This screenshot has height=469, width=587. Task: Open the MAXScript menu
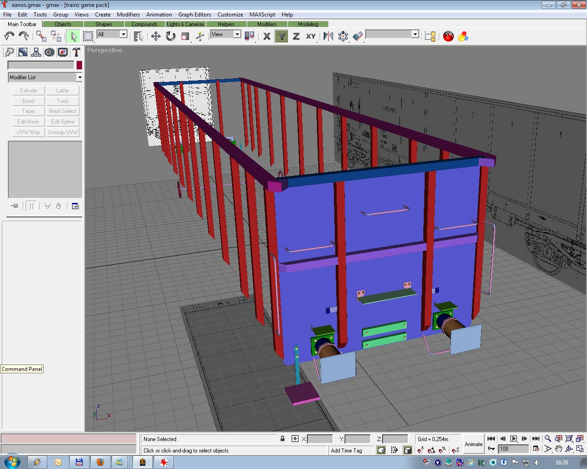click(x=262, y=15)
